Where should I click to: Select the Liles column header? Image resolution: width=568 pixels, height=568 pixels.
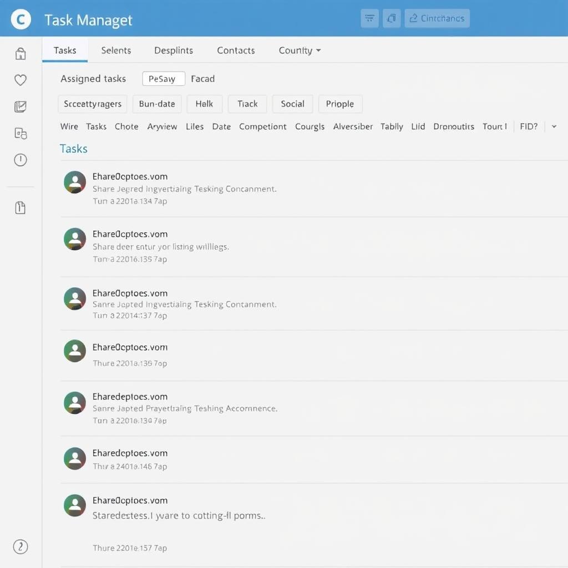195,126
